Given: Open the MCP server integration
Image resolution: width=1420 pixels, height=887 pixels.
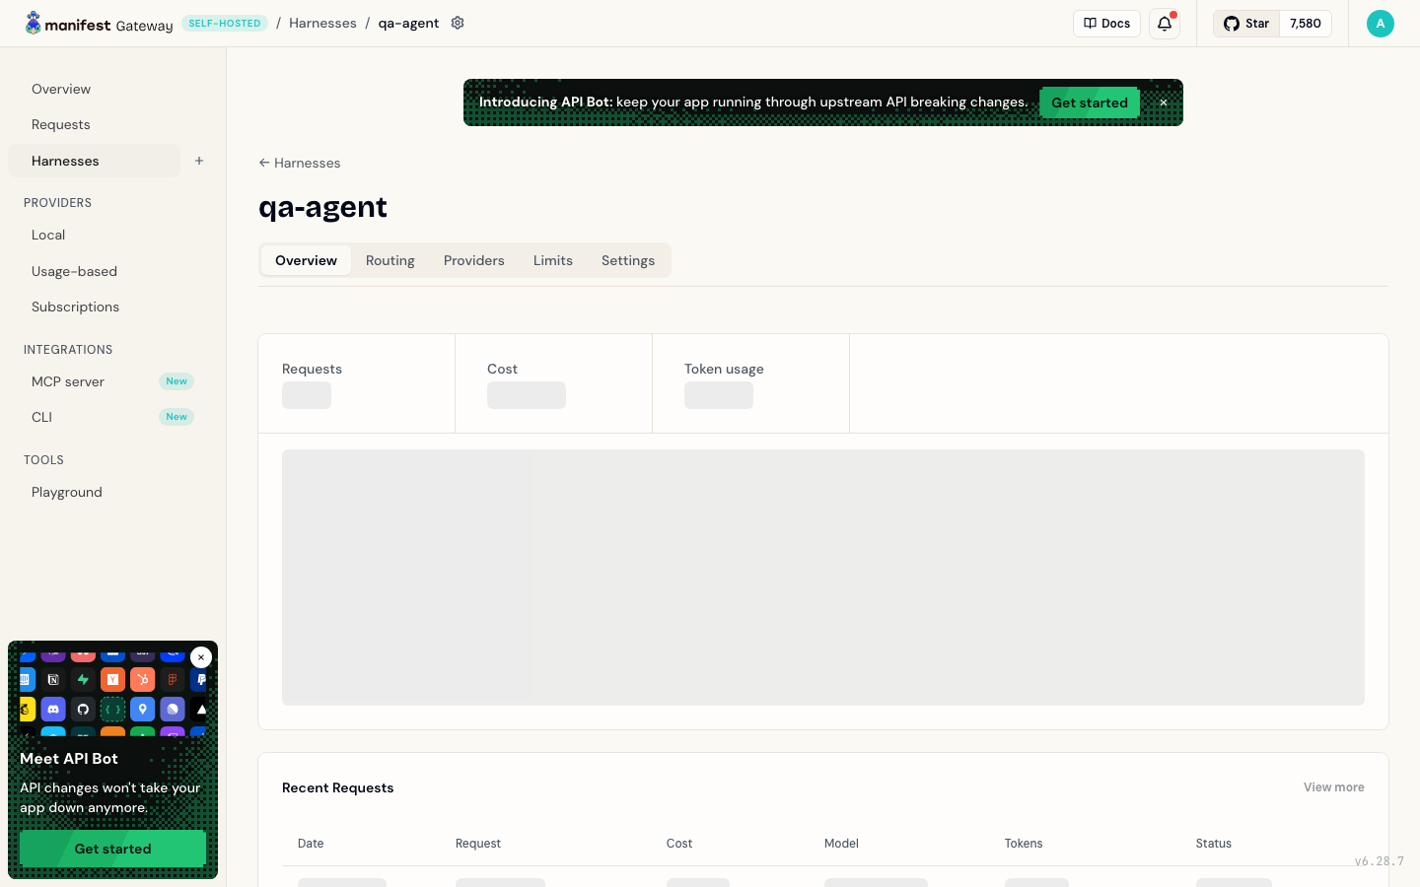Looking at the screenshot, I should tap(111, 381).
